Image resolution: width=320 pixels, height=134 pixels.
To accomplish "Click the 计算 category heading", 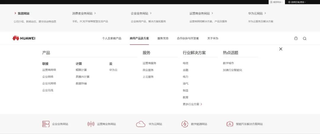I will coord(79,64).
